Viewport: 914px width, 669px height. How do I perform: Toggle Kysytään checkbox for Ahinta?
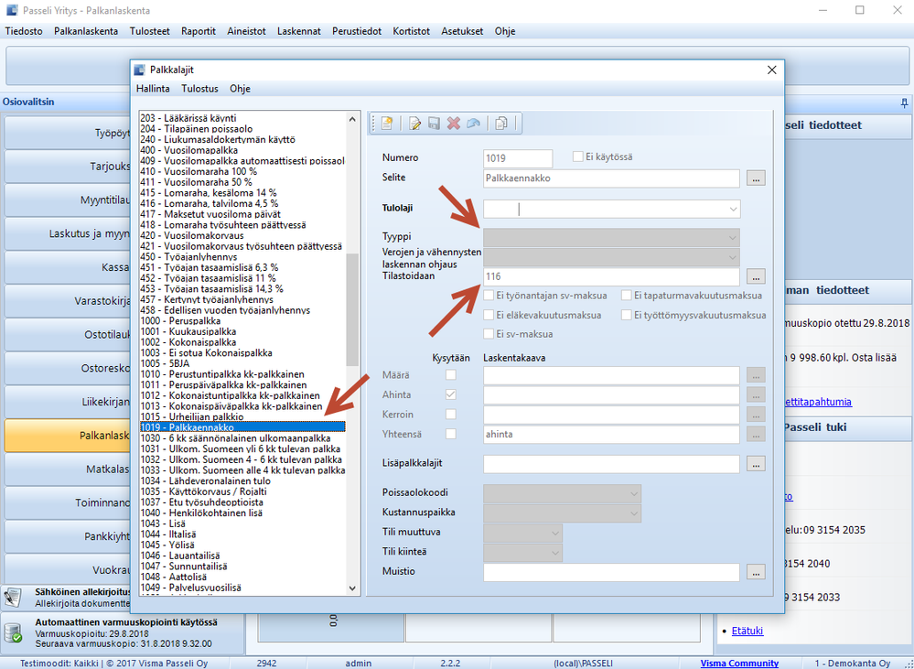[450, 394]
